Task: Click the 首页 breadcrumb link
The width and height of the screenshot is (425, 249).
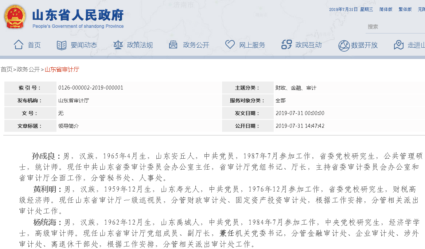Action: tap(6, 70)
